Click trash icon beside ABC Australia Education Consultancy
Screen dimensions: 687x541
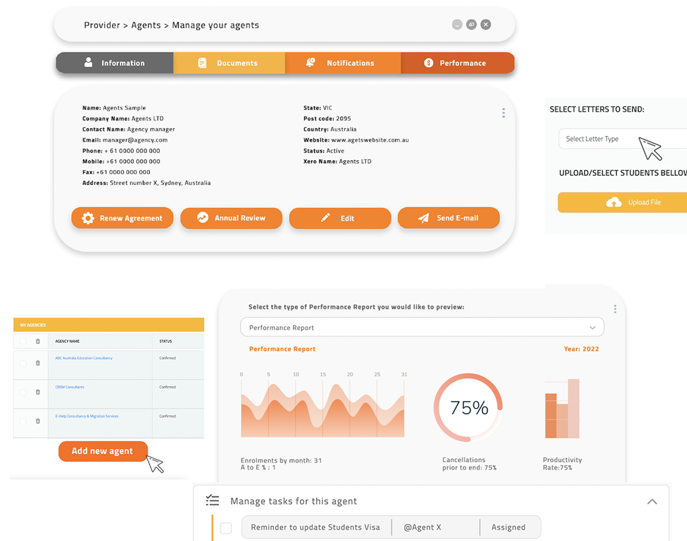pyautogui.click(x=38, y=363)
